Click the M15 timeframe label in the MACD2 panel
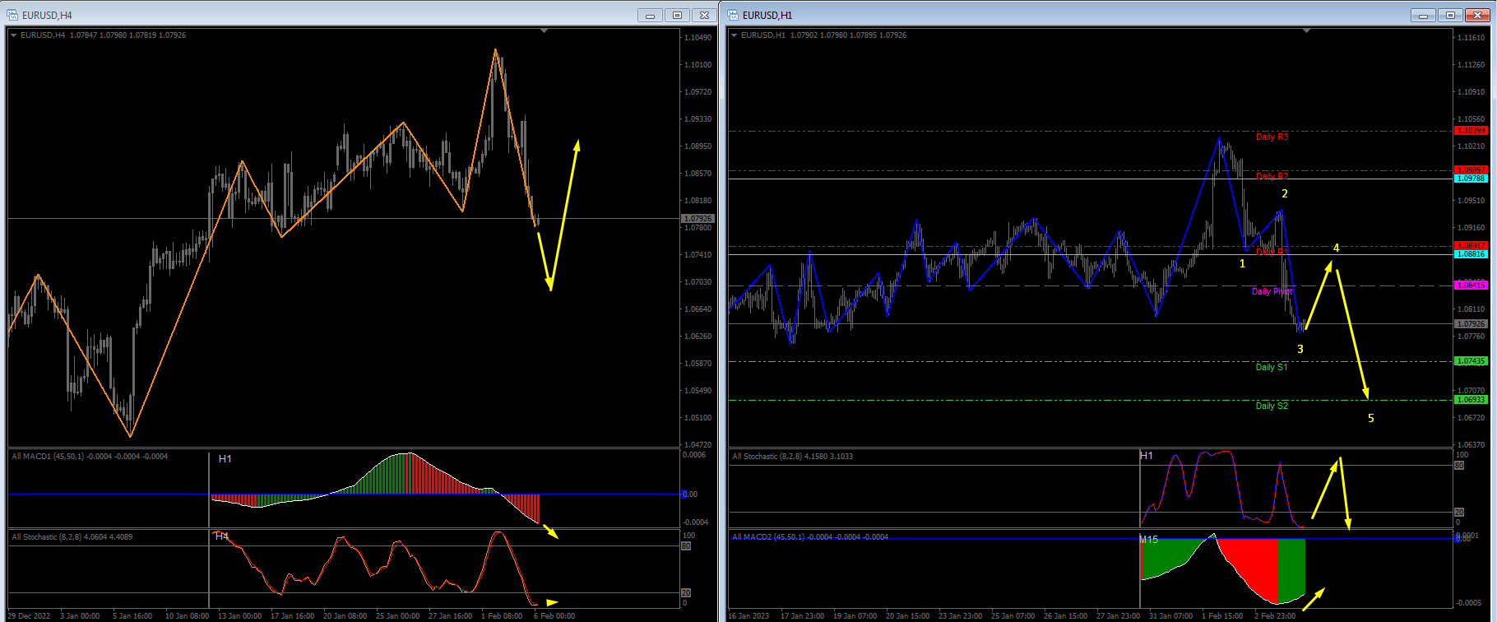This screenshot has height=622, width=1497. [1149, 540]
